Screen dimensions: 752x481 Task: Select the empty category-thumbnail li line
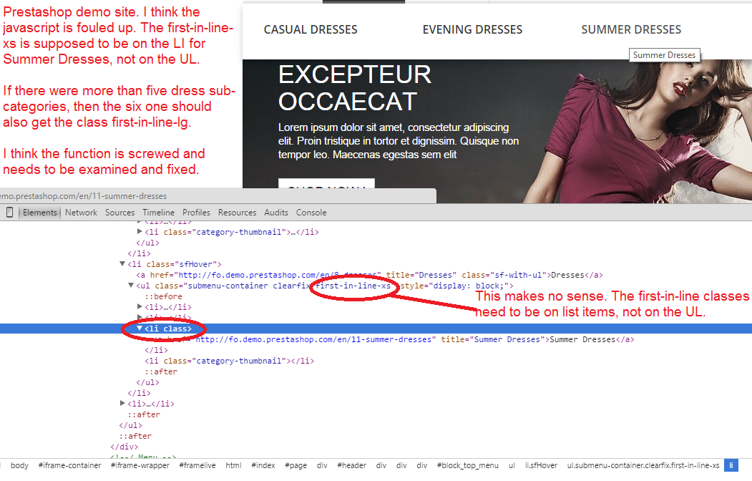pyautogui.click(x=230, y=361)
